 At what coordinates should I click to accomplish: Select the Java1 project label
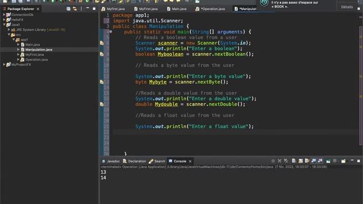[x=15, y=24]
